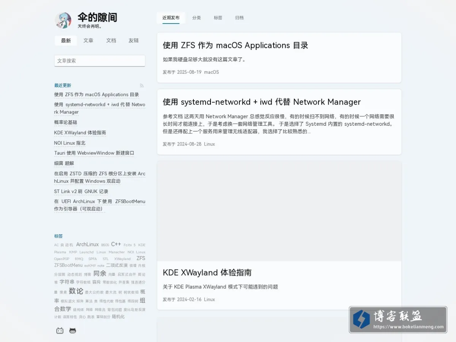Click the AC 自动机 tag
Screen dimensions: 456x342
[x=63, y=245]
